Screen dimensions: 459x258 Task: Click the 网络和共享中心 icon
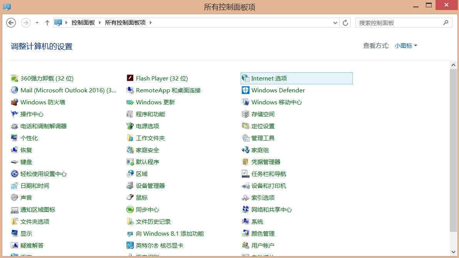click(245, 209)
